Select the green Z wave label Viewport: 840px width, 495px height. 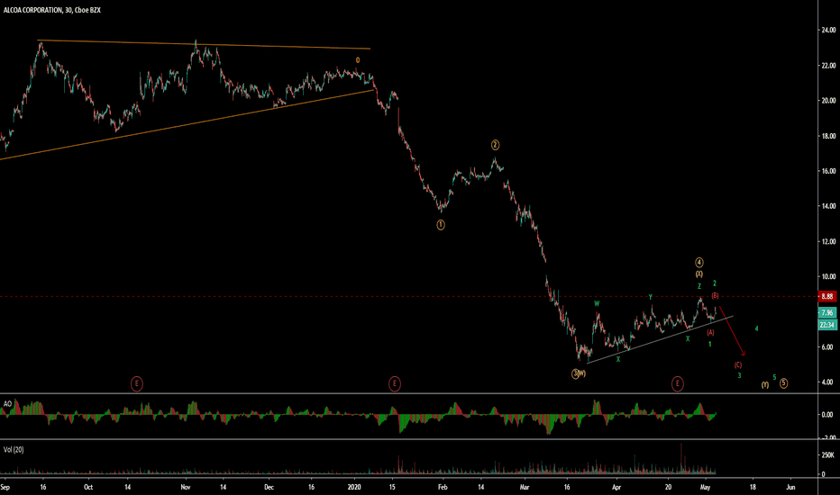coord(699,286)
